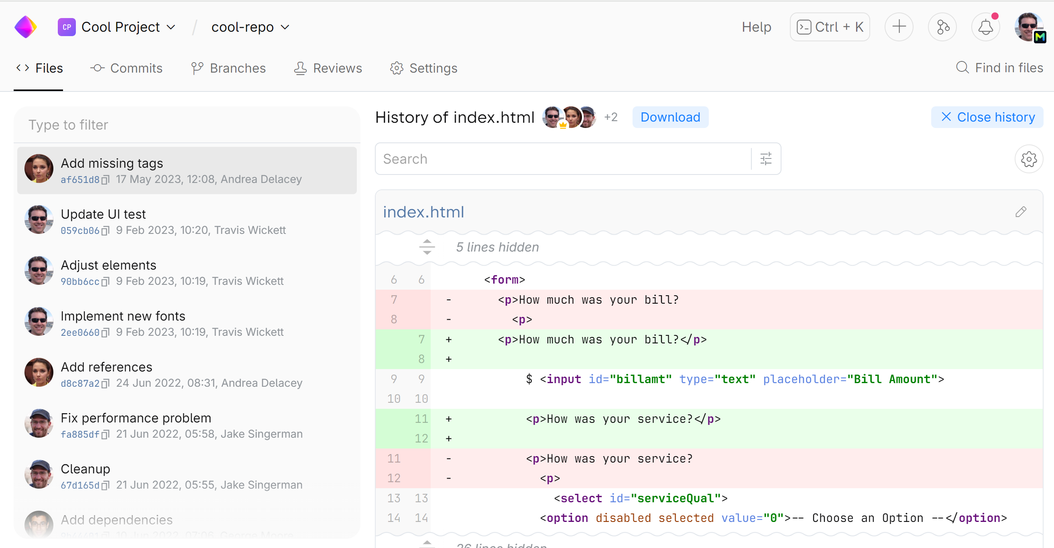Click the edit pencil for index.html
Image resolution: width=1054 pixels, height=548 pixels.
tap(1020, 212)
